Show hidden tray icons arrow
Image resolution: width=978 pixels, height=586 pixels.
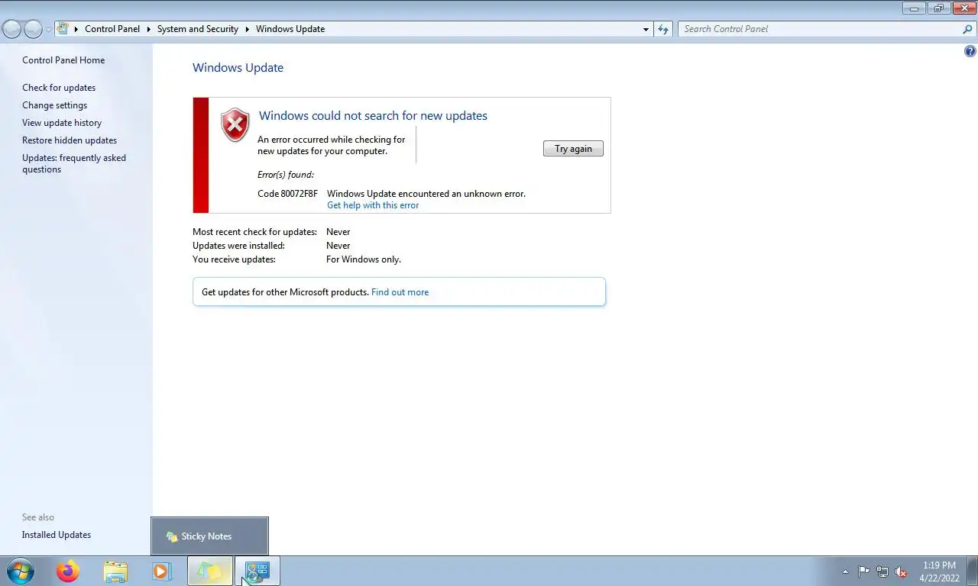tap(845, 572)
